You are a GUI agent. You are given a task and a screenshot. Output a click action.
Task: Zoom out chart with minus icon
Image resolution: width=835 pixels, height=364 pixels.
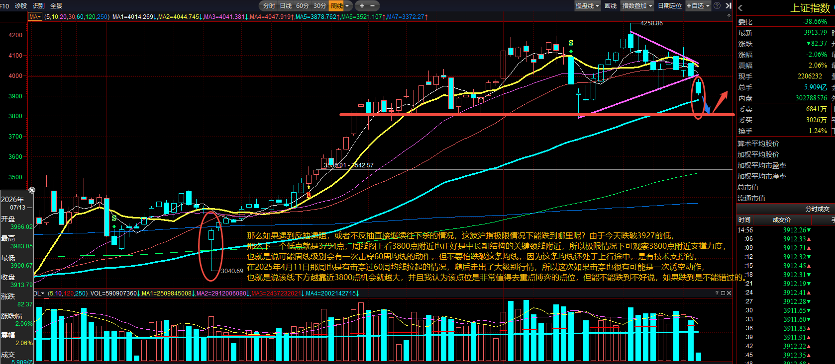pyautogui.click(x=372, y=6)
